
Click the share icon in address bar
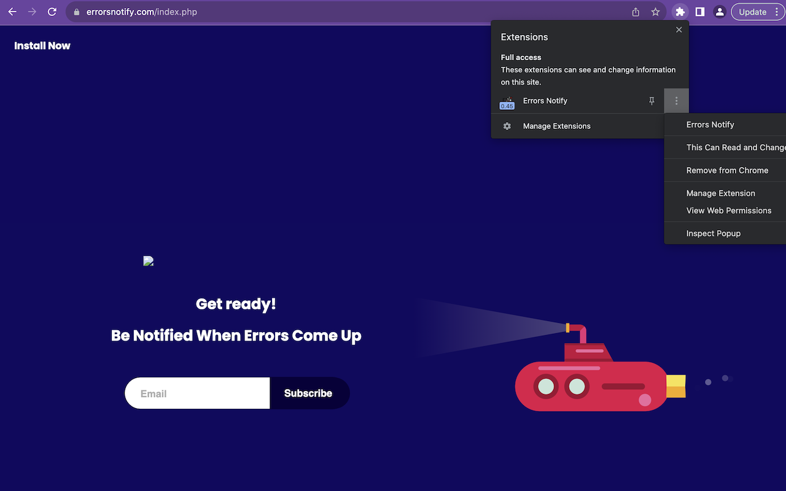(636, 12)
